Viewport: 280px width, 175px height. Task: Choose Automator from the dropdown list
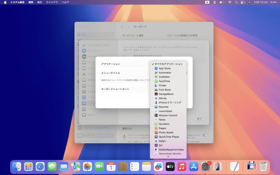tap(168, 72)
